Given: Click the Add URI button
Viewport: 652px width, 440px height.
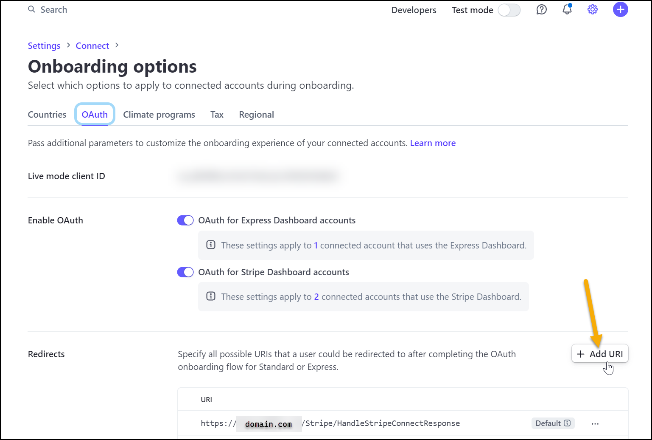Looking at the screenshot, I should point(600,354).
